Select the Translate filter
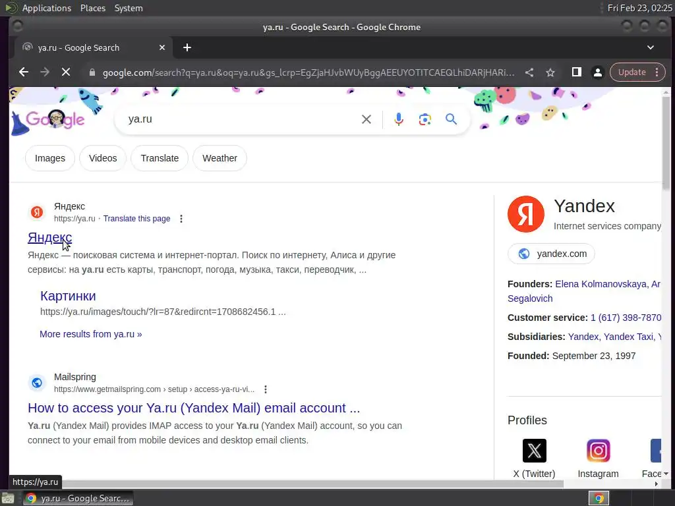The height and width of the screenshot is (506, 675). coord(160,158)
